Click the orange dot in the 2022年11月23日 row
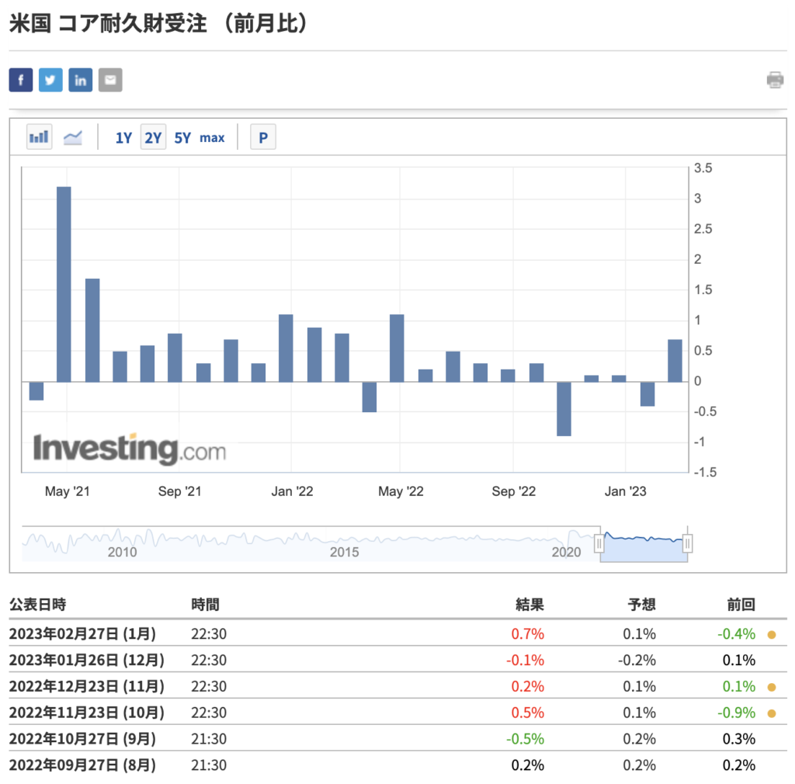Screen dimensions: 795x784 [772, 713]
